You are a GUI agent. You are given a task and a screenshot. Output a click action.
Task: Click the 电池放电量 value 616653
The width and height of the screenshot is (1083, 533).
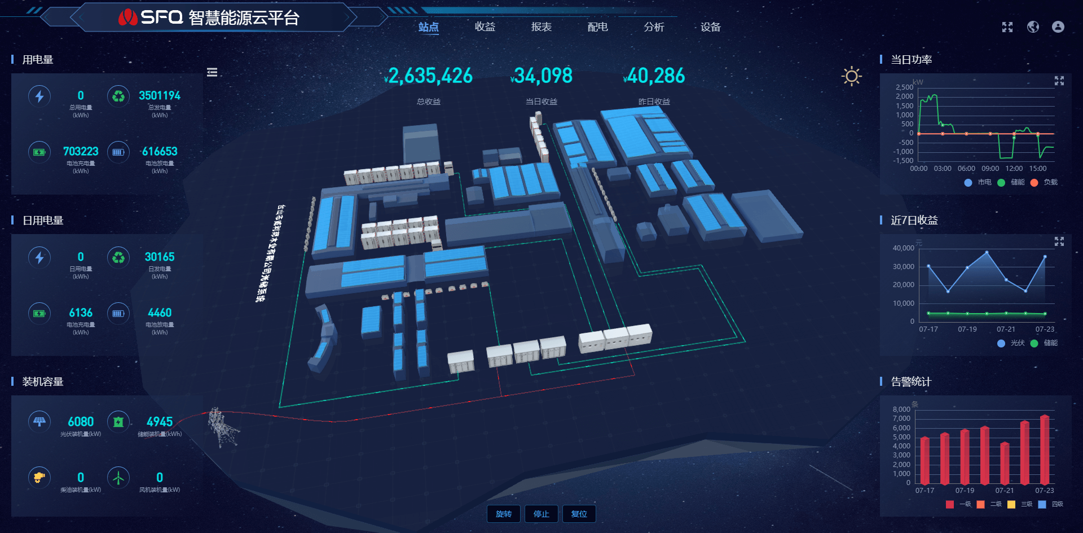point(160,151)
